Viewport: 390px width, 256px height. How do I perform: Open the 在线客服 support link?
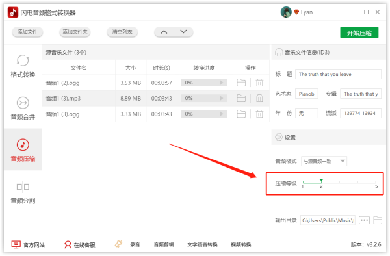(79, 245)
